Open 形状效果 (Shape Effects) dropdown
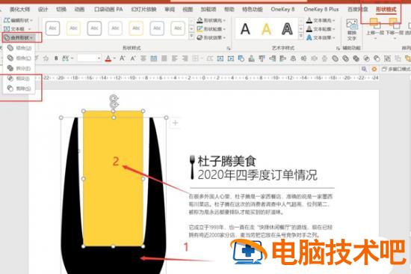 (x=211, y=37)
